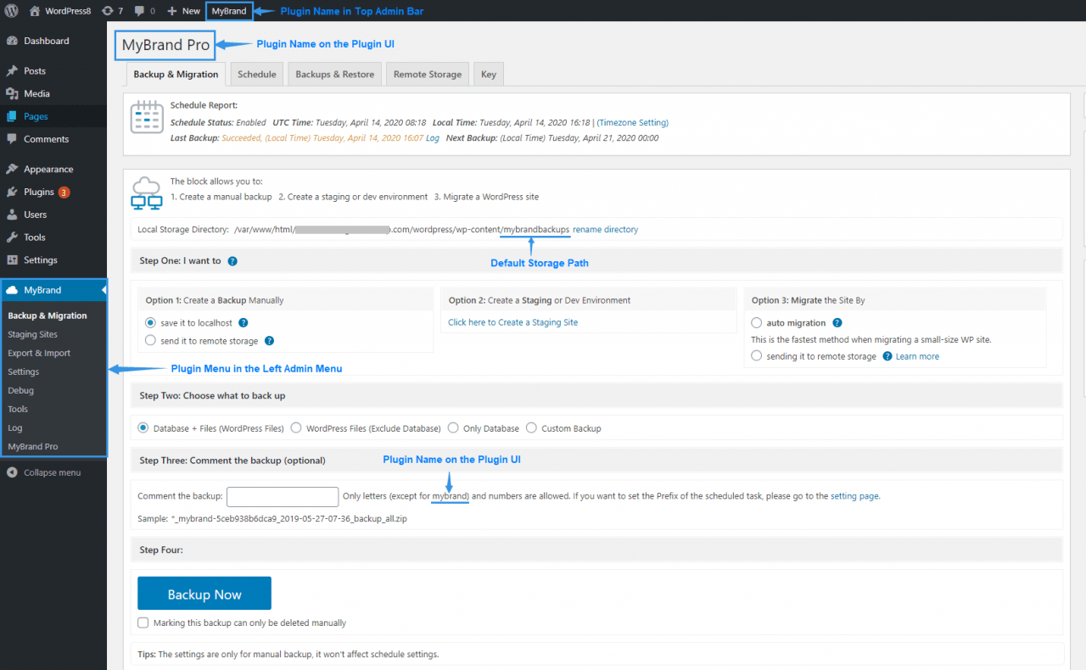Click the MyBrand cloud menu item
Image resolution: width=1086 pixels, height=670 pixels.
point(53,290)
